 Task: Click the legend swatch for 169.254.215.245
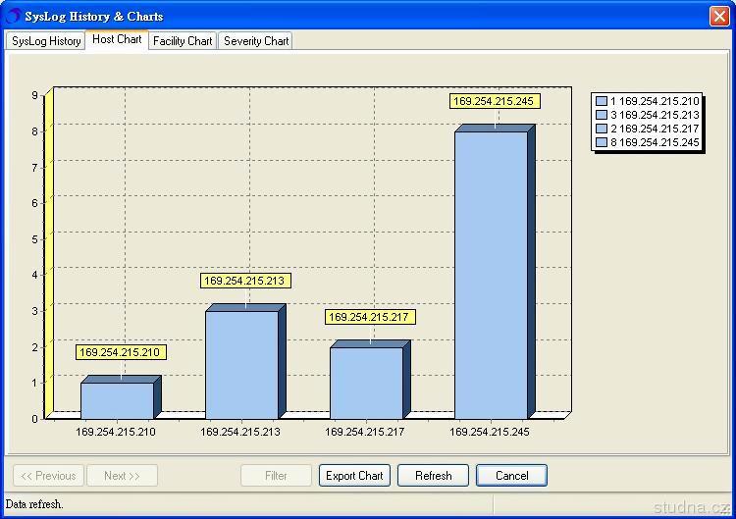tap(602, 142)
